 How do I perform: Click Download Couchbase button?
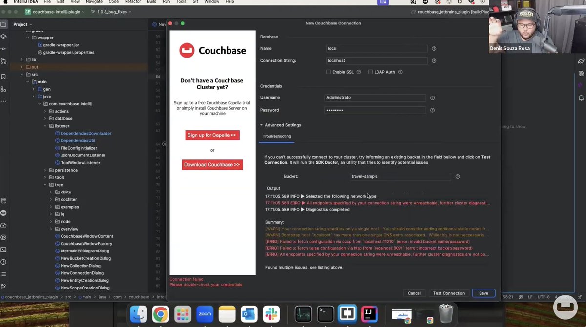tap(212, 165)
